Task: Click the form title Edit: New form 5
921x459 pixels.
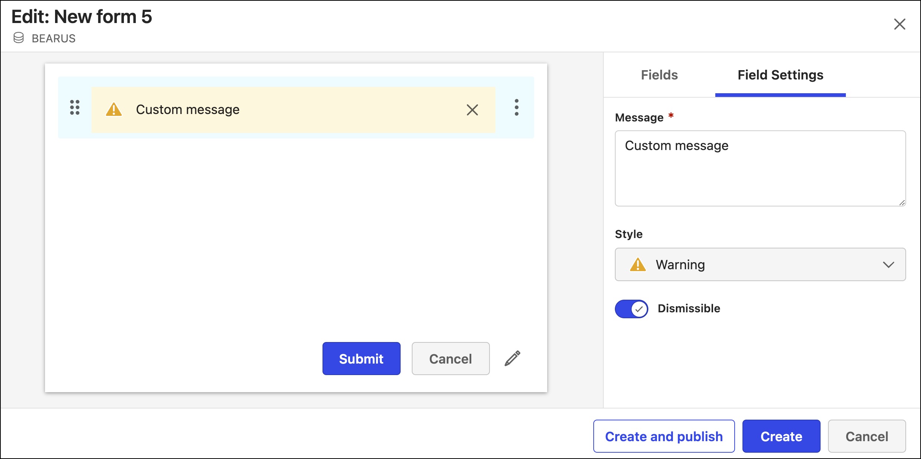Action: (82, 17)
